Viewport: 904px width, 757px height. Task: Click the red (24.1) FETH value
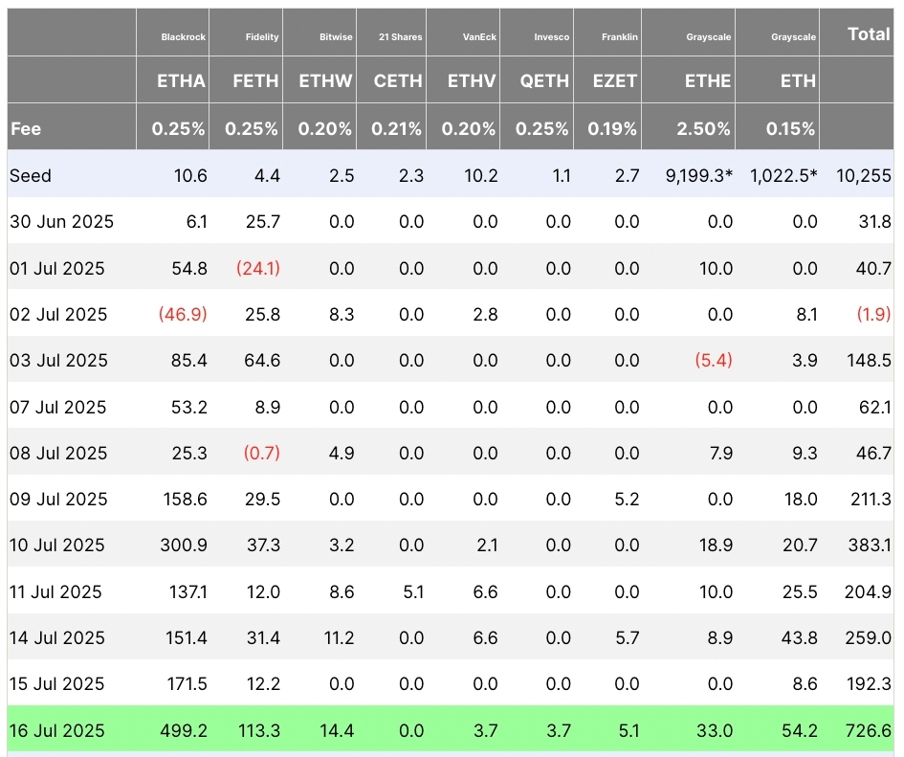257,269
